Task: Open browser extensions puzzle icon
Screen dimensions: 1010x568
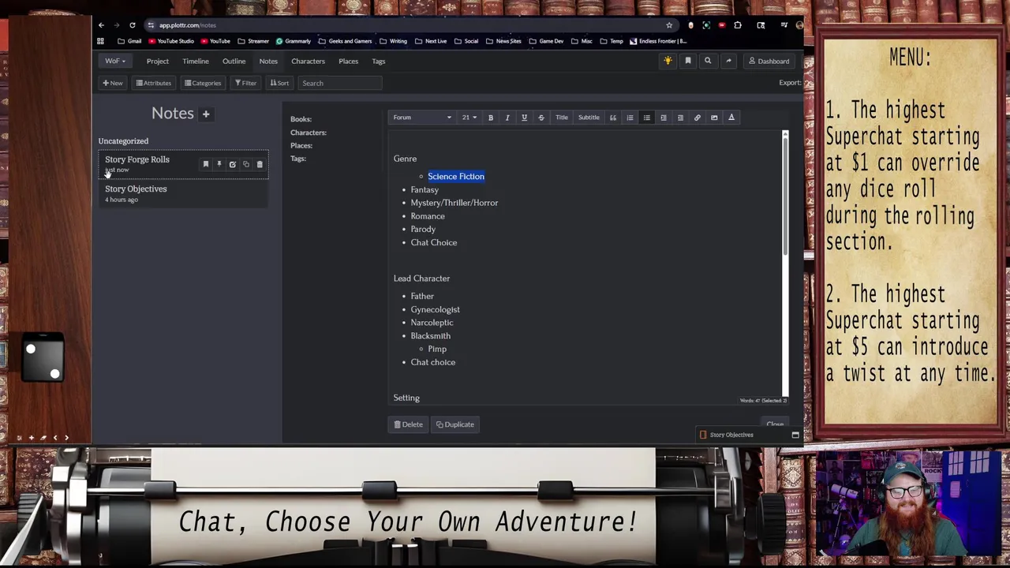Action: pyautogui.click(x=737, y=25)
